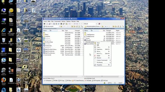The width and height of the screenshot is (165, 92).
Task: Click the F8 Delete button in bottom bar
Action: tap(88, 81)
